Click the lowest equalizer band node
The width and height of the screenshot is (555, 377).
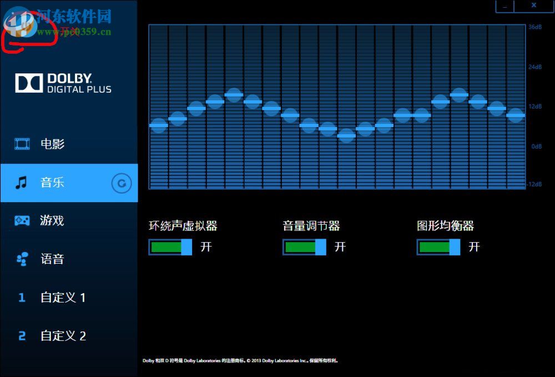346,135
